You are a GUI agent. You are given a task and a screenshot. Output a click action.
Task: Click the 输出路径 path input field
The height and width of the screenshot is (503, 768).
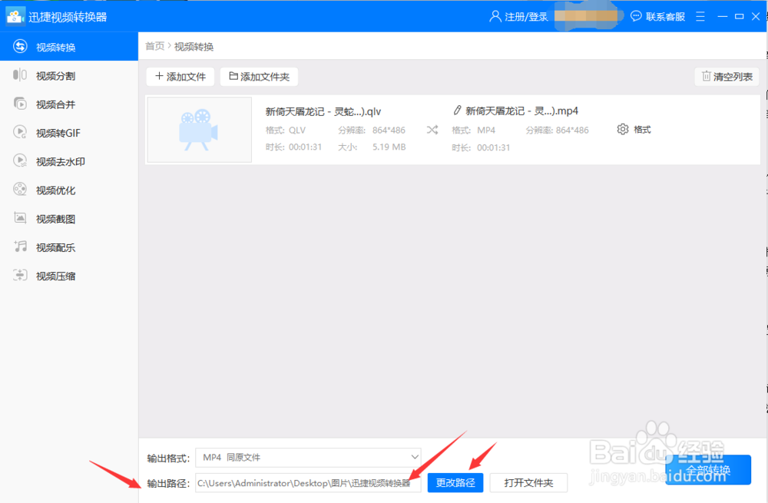tap(308, 483)
